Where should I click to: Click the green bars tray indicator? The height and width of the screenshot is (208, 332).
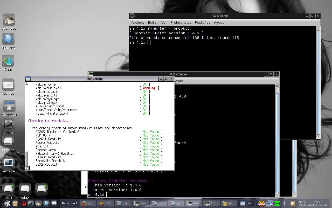pyautogui.click(x=277, y=203)
